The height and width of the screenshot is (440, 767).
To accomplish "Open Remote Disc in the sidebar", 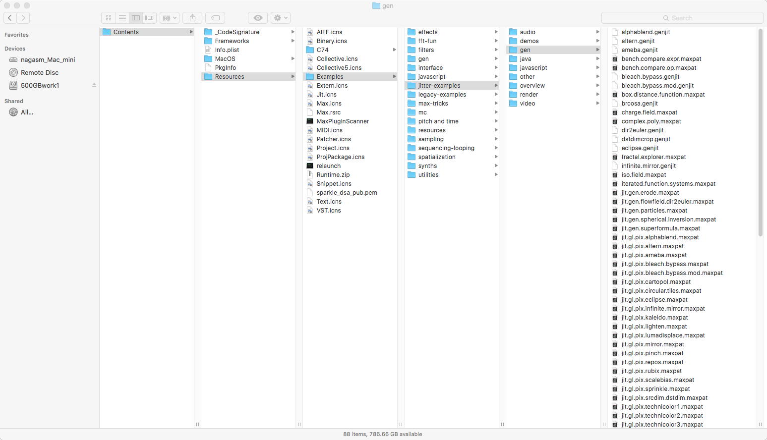I will 40,72.
